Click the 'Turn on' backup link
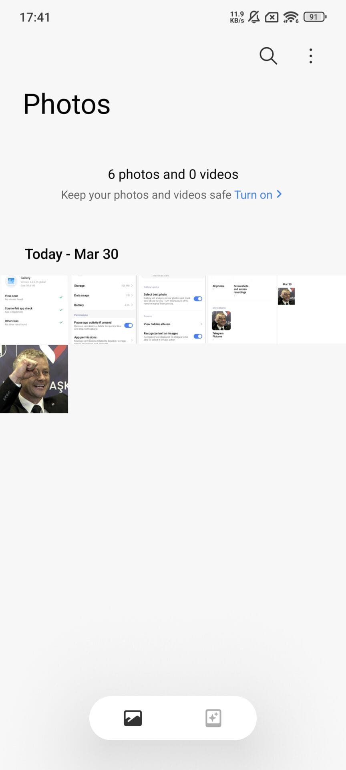The width and height of the screenshot is (346, 770). coord(253,195)
